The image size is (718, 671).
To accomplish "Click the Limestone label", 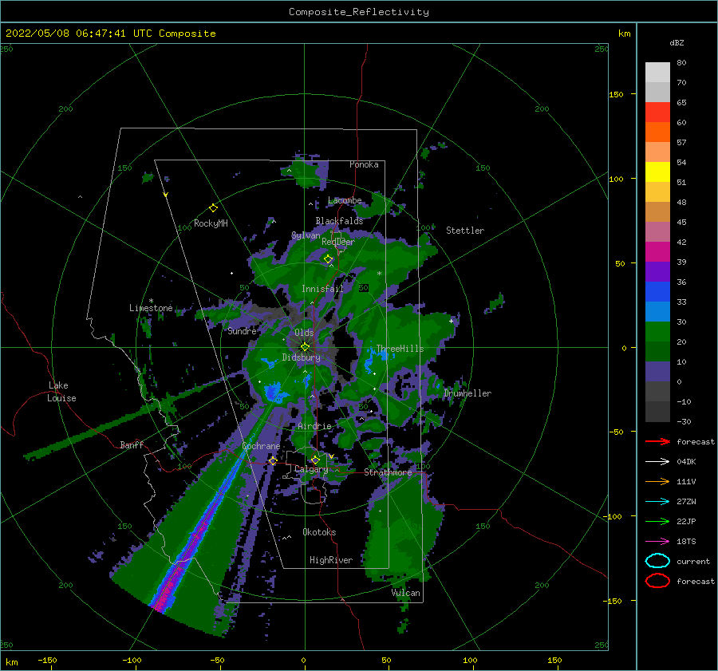I will pos(151,308).
